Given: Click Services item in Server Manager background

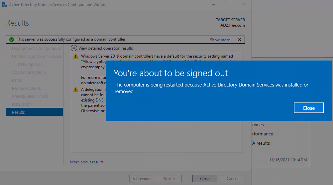Looking at the screenshot, I should pyautogui.click(x=258, y=125).
